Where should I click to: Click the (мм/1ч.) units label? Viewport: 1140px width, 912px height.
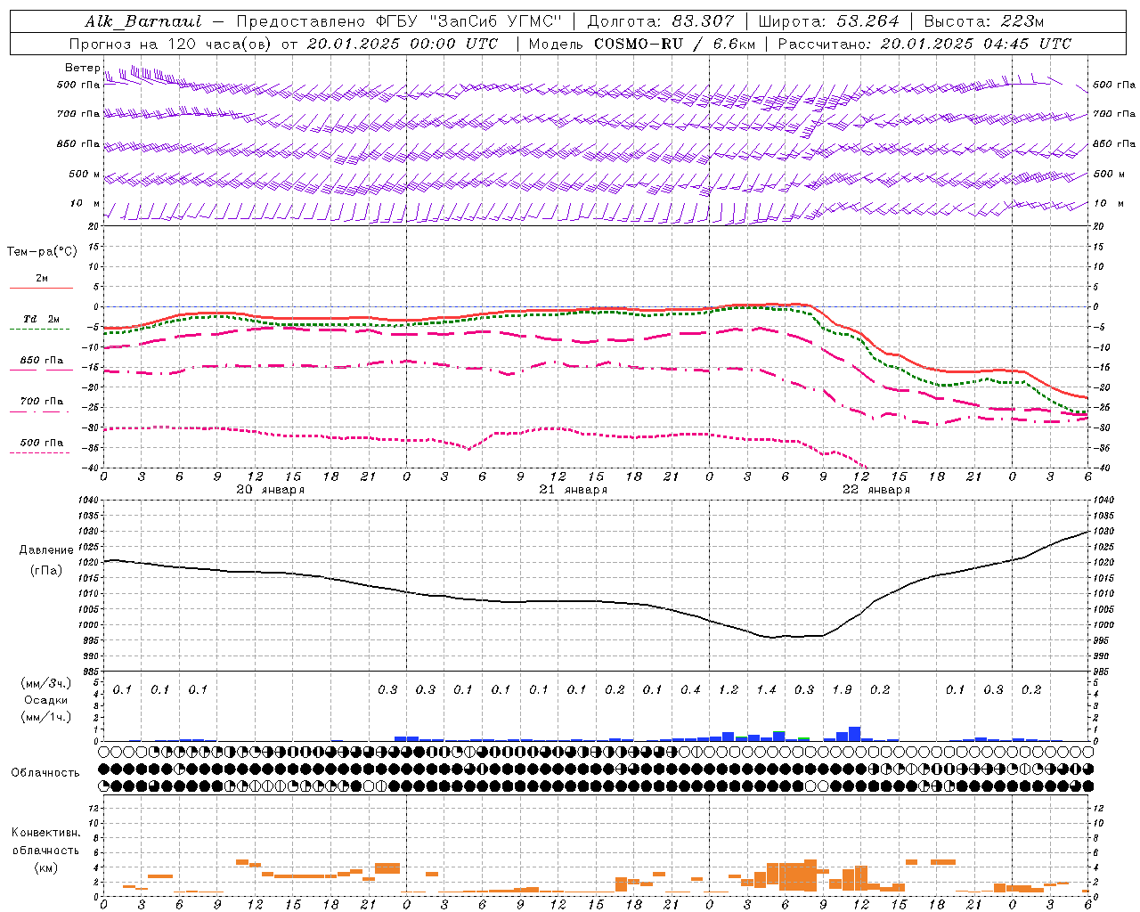[x=46, y=717]
